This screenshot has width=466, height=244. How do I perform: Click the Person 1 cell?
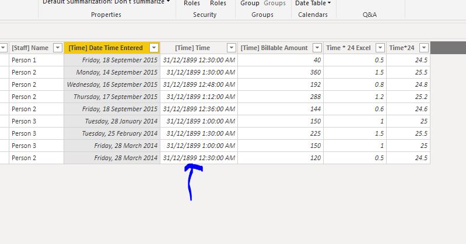(x=37, y=60)
